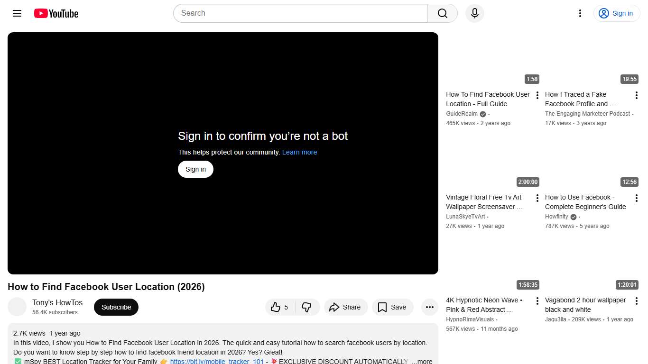Open the Save to playlist icon
This screenshot has height=364, width=648.
[x=392, y=307]
